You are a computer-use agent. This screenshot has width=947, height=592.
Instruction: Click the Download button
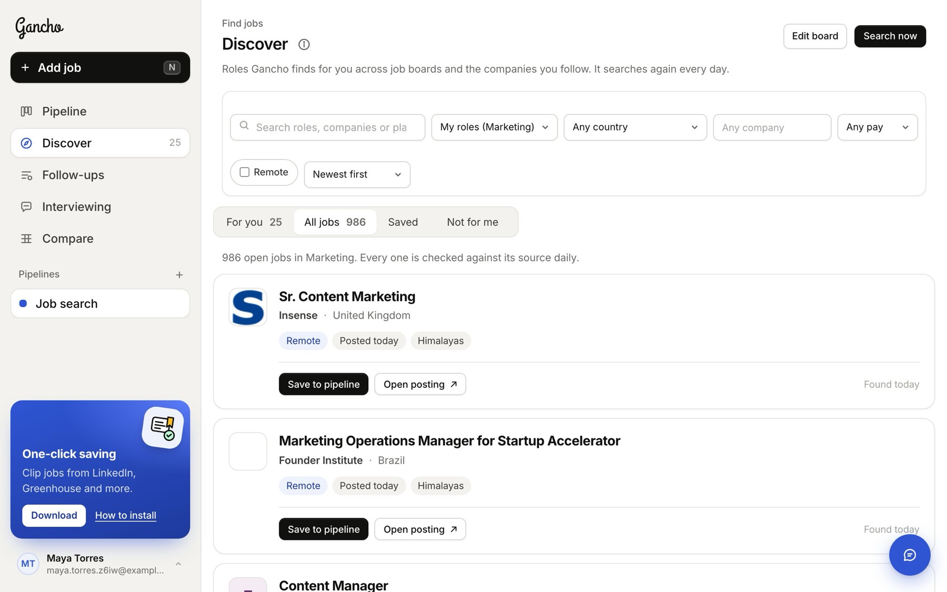pyautogui.click(x=54, y=516)
